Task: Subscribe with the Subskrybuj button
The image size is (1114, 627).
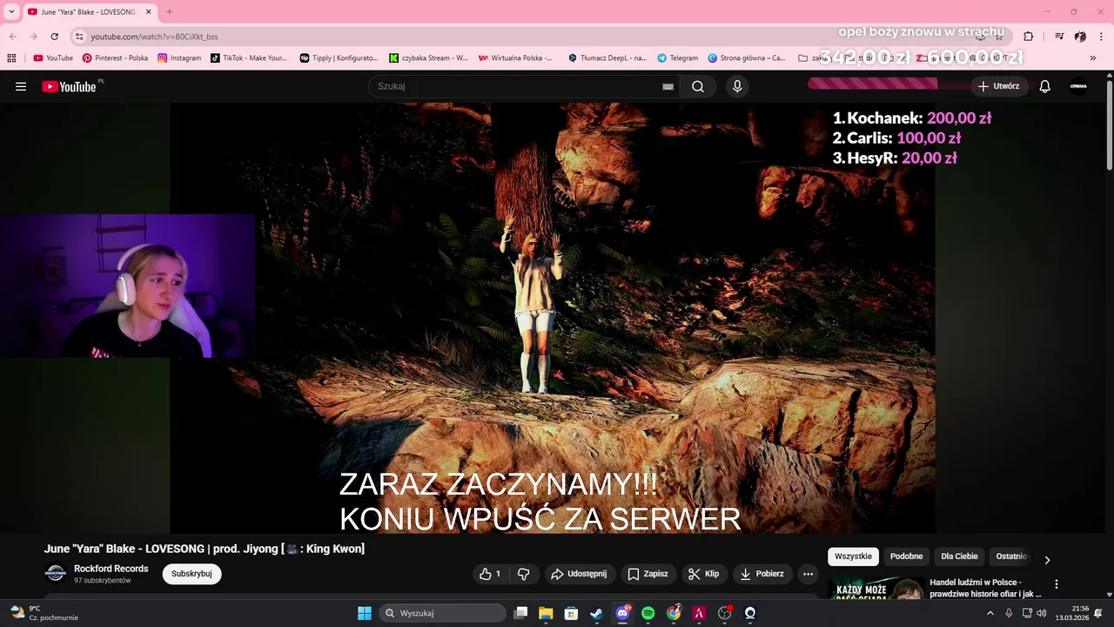Action: point(191,574)
